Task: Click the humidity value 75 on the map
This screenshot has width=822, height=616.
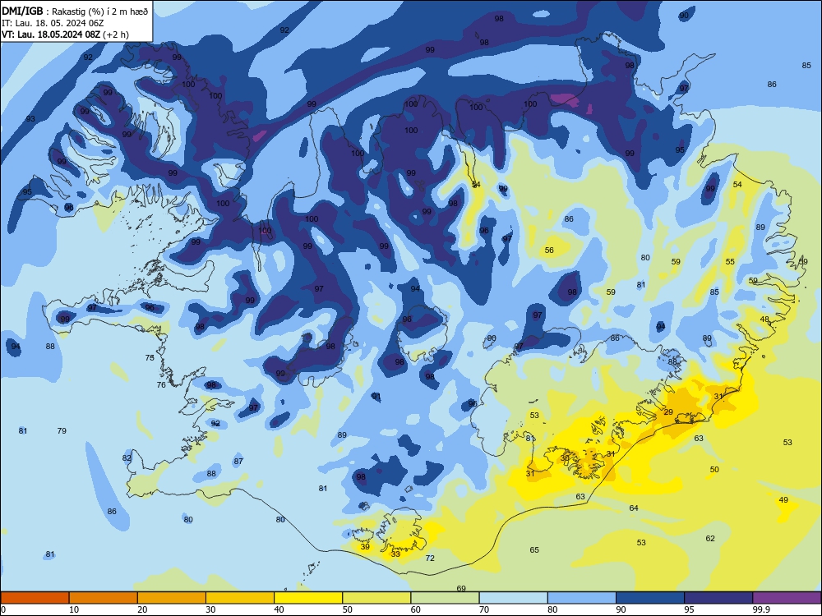Action: click(x=150, y=358)
